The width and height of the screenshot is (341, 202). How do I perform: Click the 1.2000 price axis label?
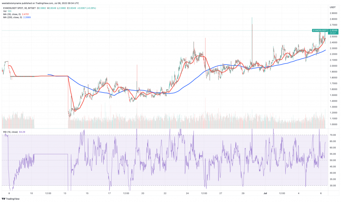pyautogui.click(x=333, y=113)
